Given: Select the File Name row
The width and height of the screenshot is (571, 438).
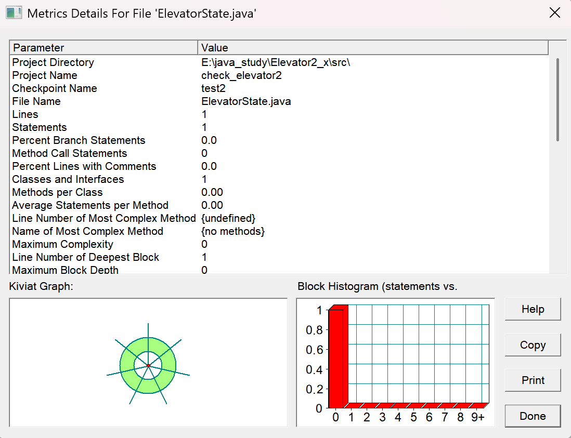Looking at the screenshot, I should [280, 101].
